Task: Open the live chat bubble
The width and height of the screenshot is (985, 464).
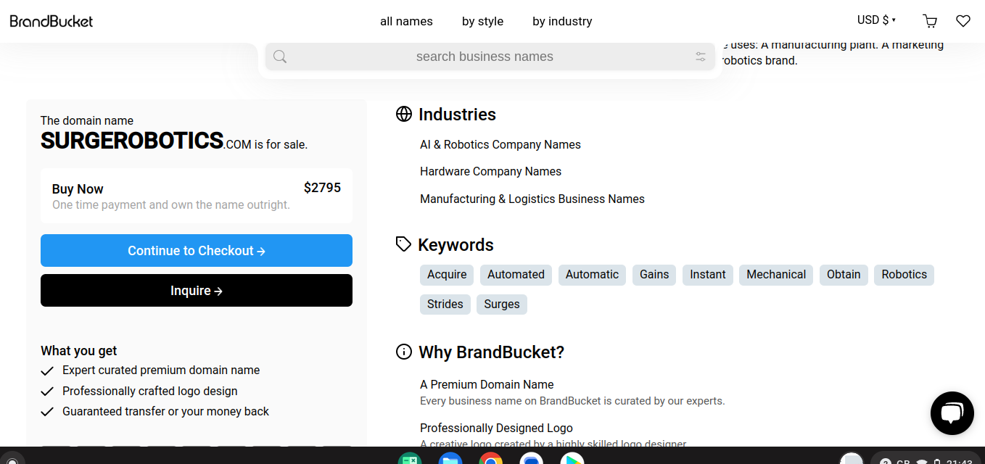Action: (951, 413)
